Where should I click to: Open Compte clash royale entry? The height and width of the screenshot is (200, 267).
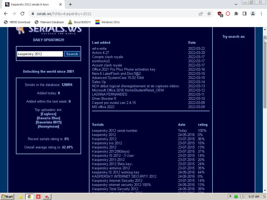pos(107,57)
